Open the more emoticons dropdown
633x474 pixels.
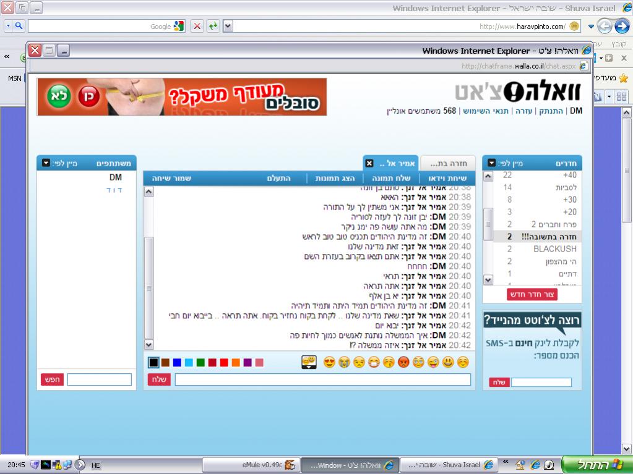(x=309, y=362)
